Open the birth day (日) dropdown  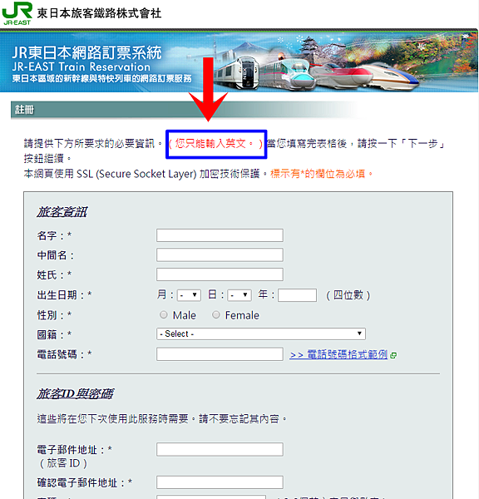pos(239,295)
